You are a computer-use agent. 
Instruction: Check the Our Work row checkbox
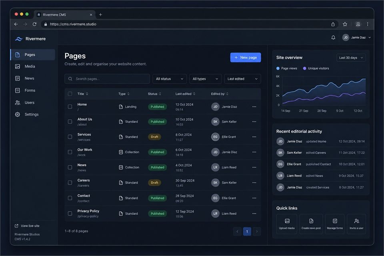(x=70, y=152)
